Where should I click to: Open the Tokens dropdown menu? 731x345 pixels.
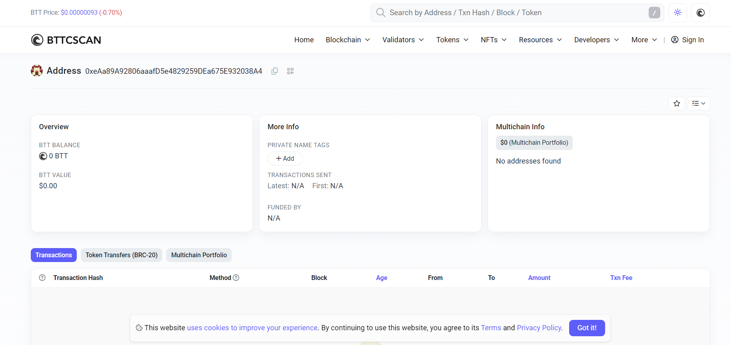click(x=452, y=40)
